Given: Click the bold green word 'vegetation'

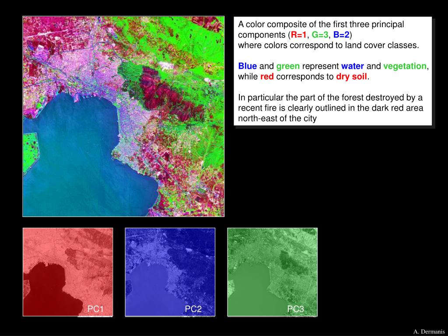Looking at the screenshot, I should pyautogui.click(x=405, y=66).
